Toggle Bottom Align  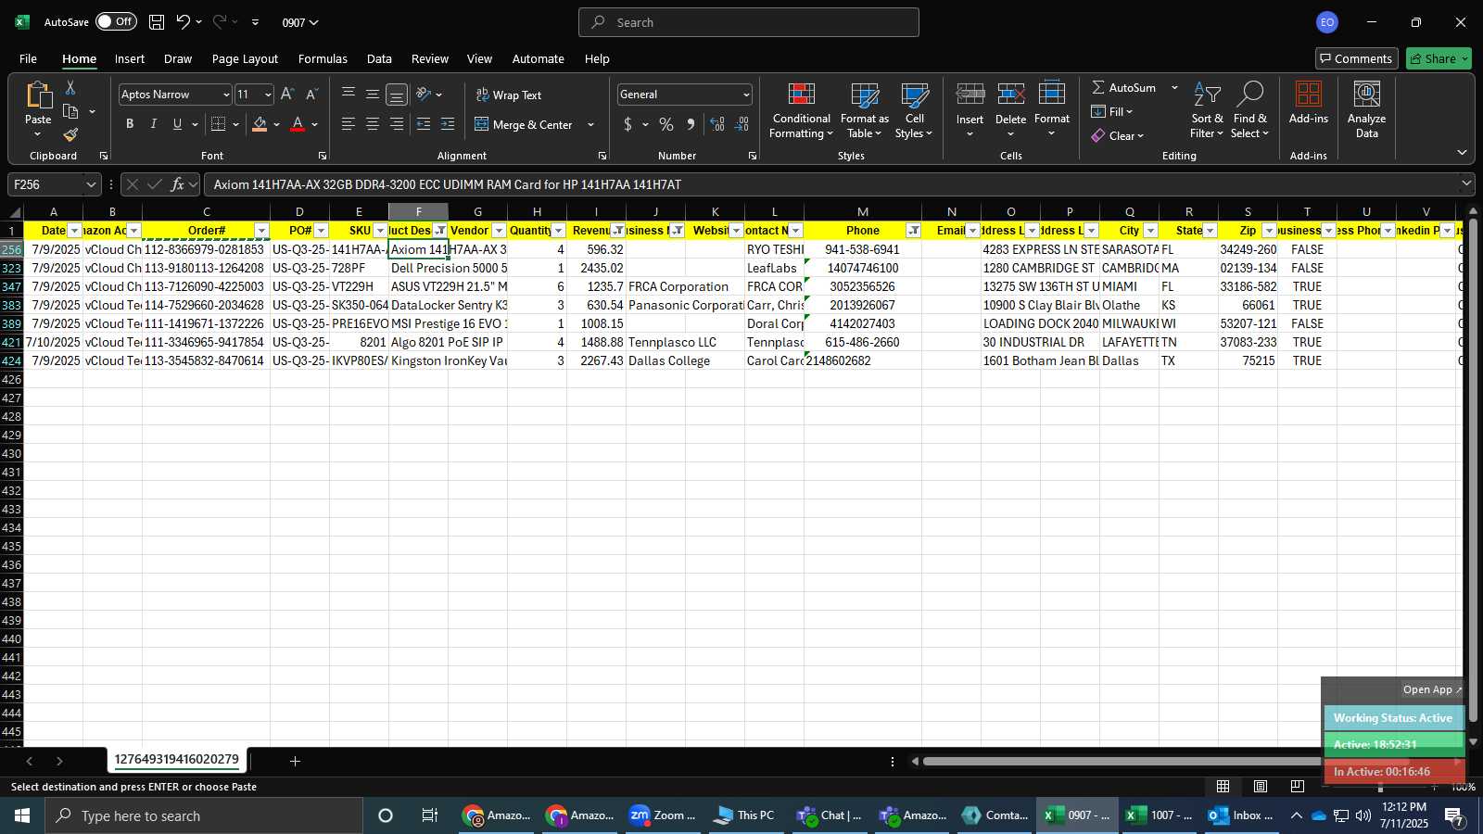coord(397,95)
